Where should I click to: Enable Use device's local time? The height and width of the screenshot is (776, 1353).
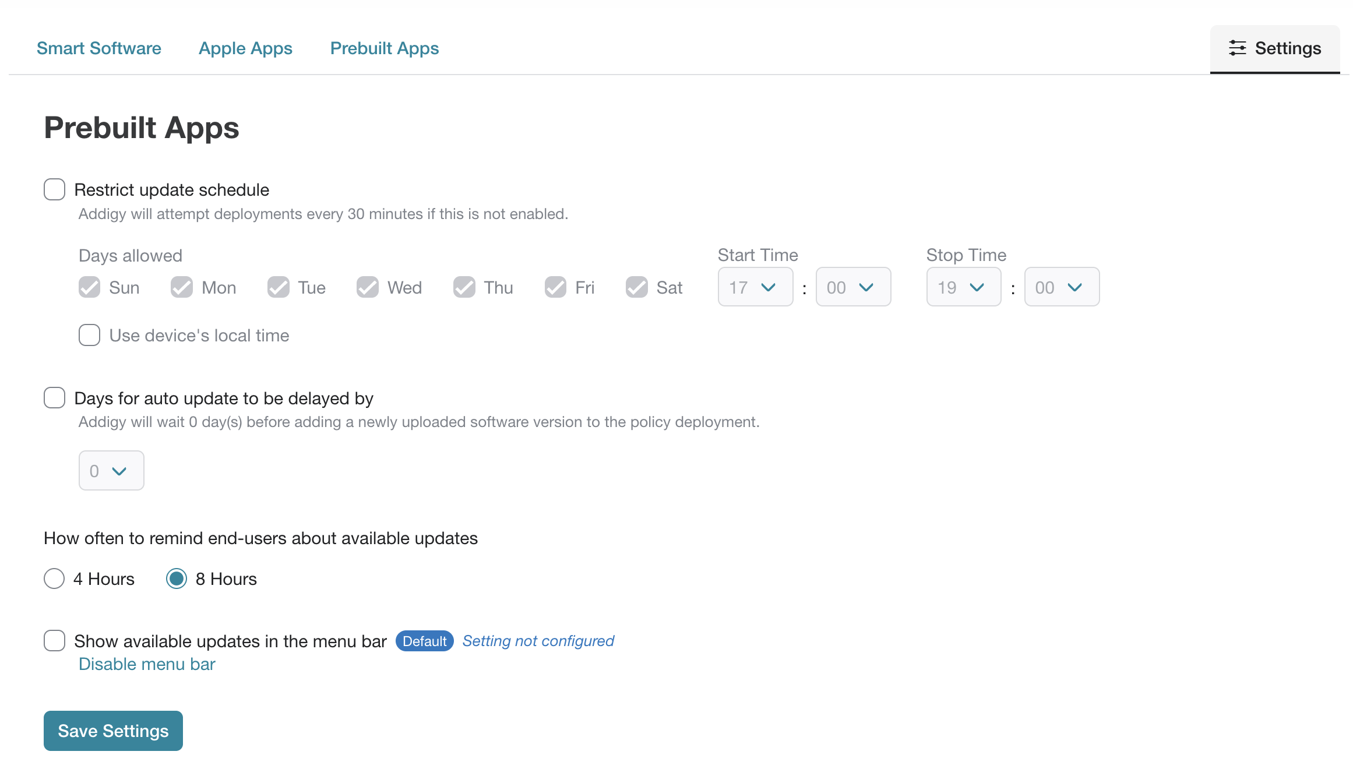[x=89, y=335]
